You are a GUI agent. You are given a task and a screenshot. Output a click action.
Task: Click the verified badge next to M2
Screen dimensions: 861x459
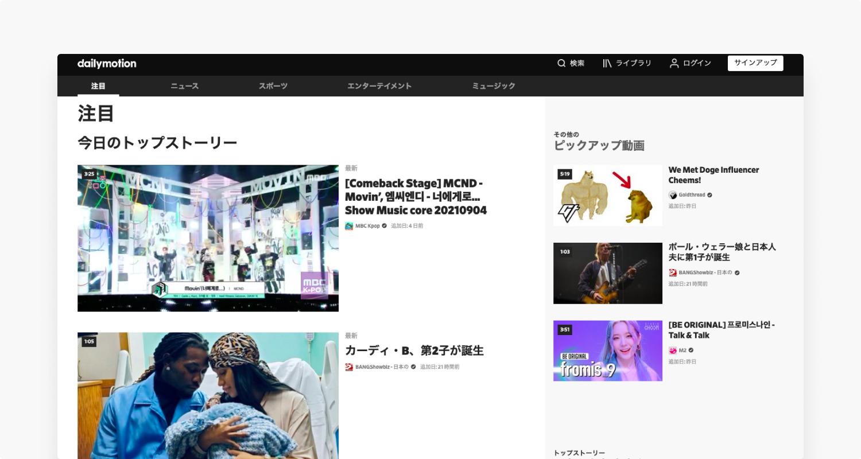(x=691, y=351)
